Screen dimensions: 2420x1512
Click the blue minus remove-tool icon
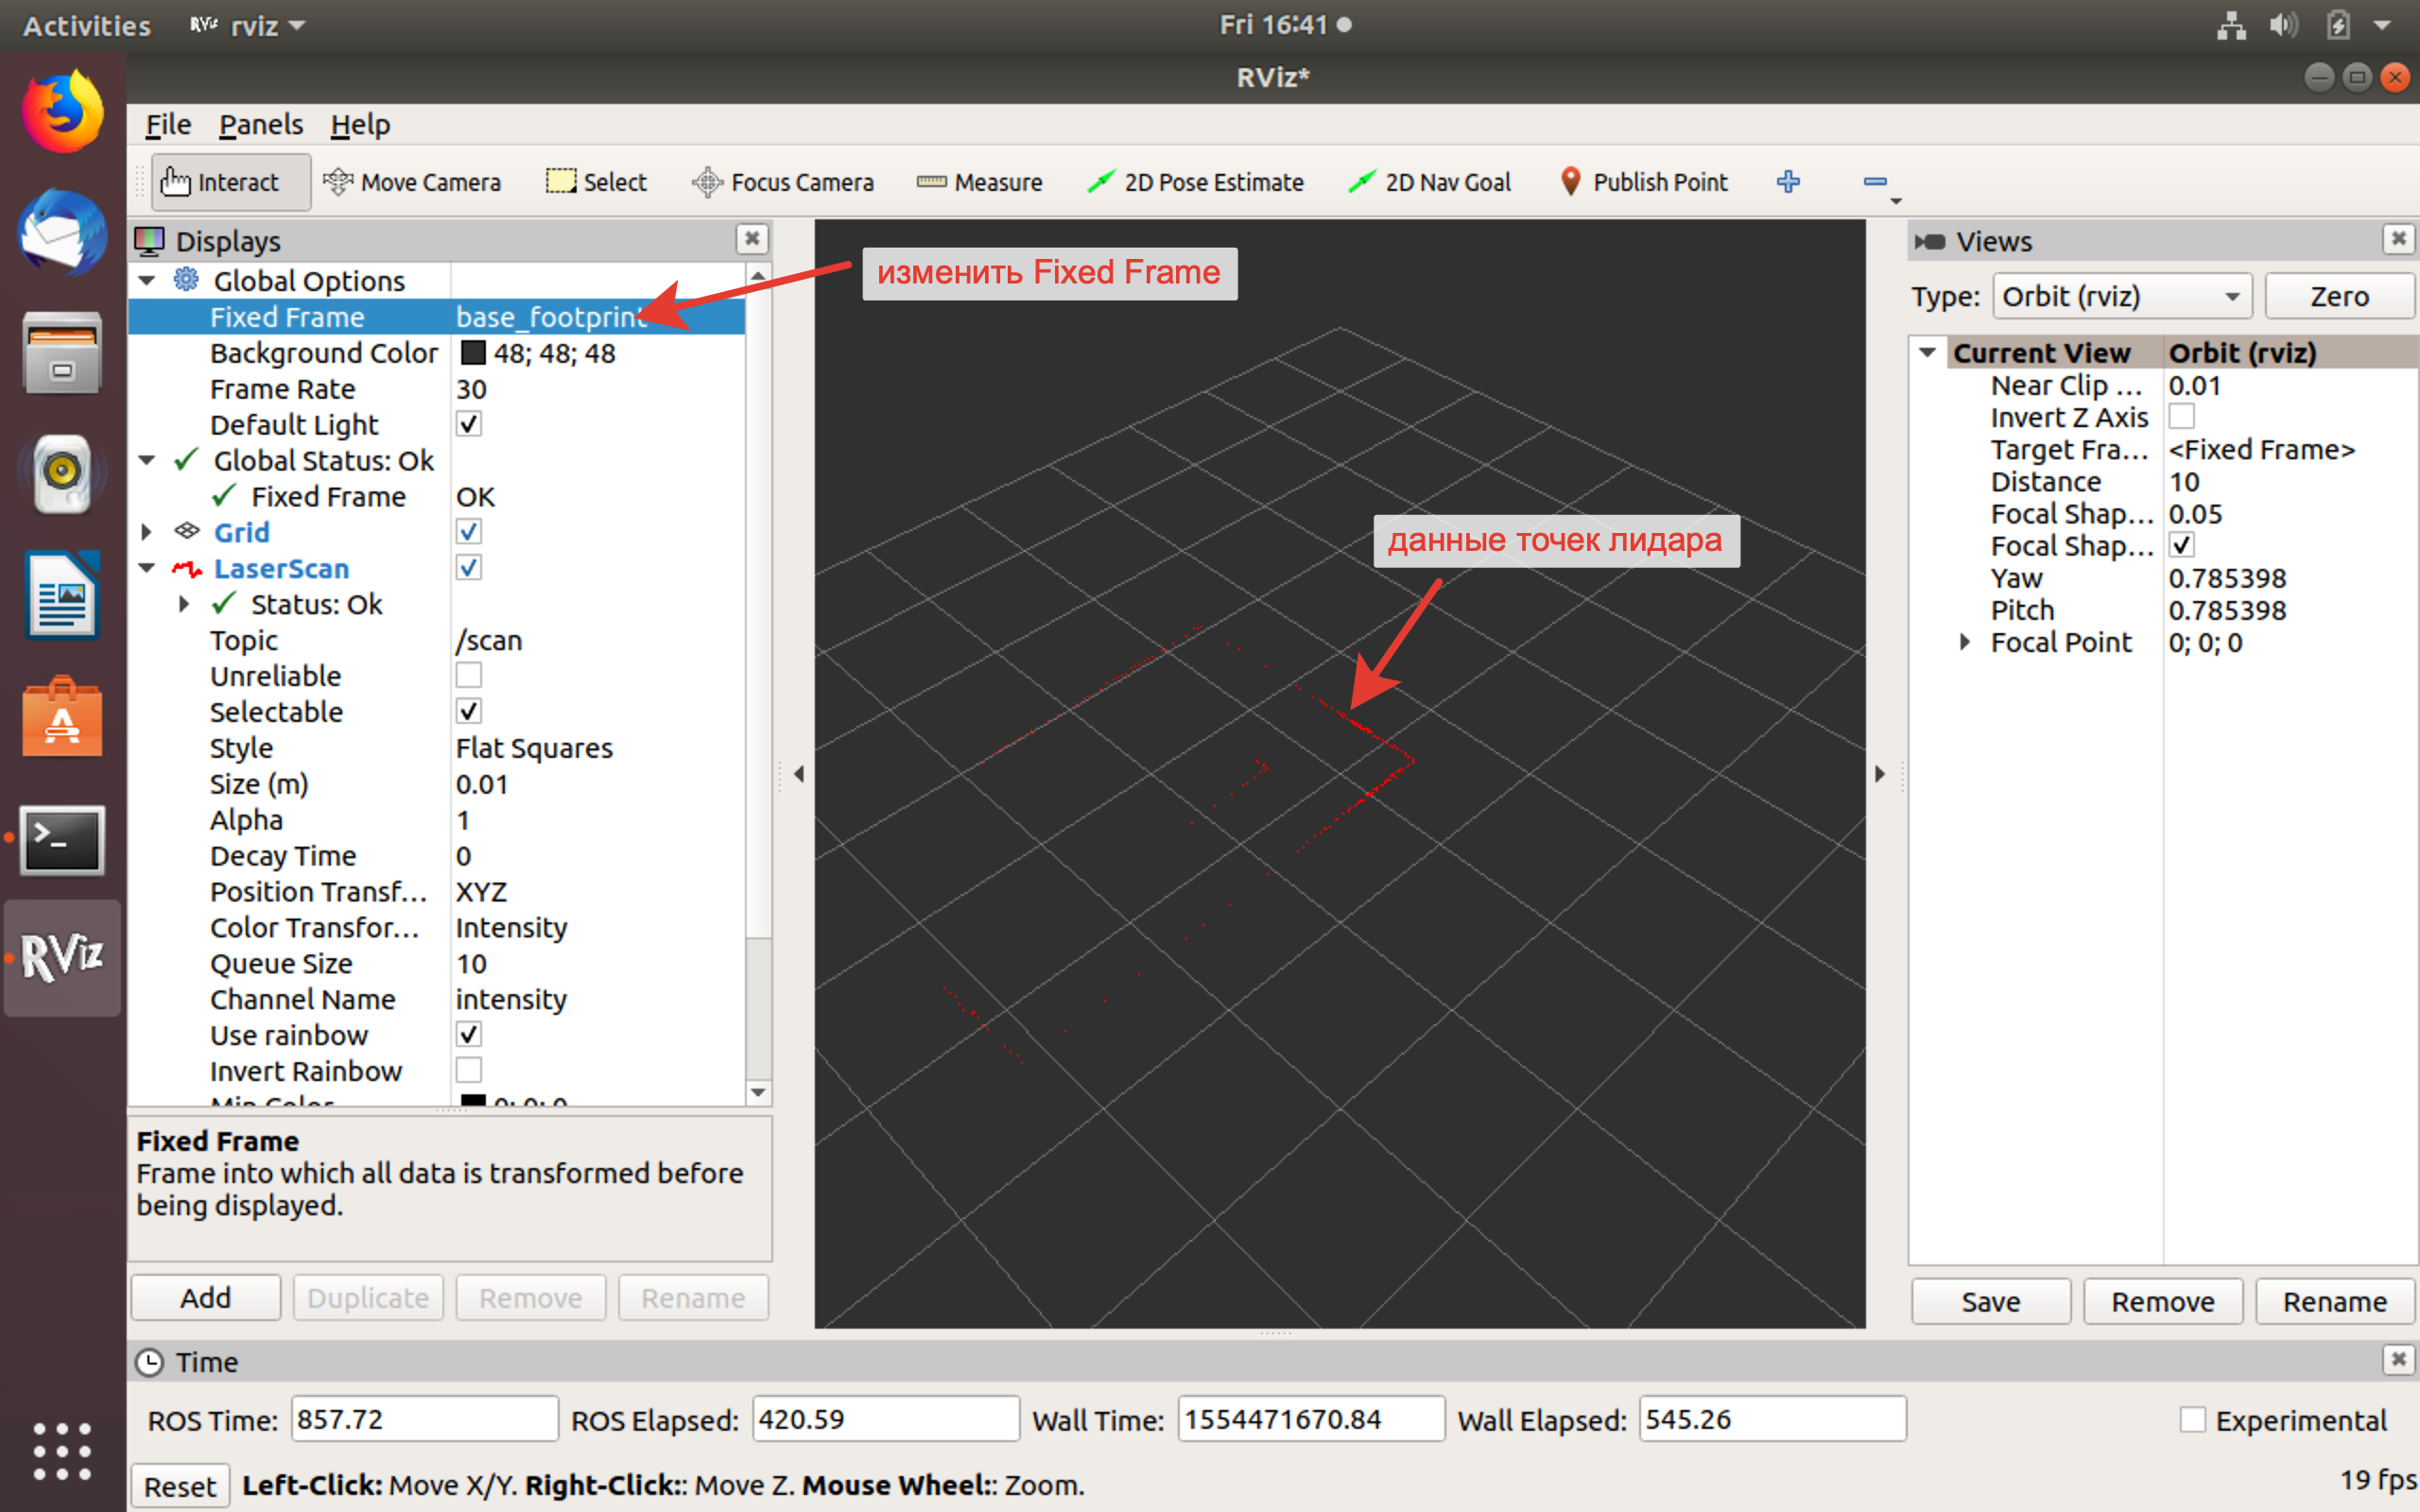click(1874, 181)
